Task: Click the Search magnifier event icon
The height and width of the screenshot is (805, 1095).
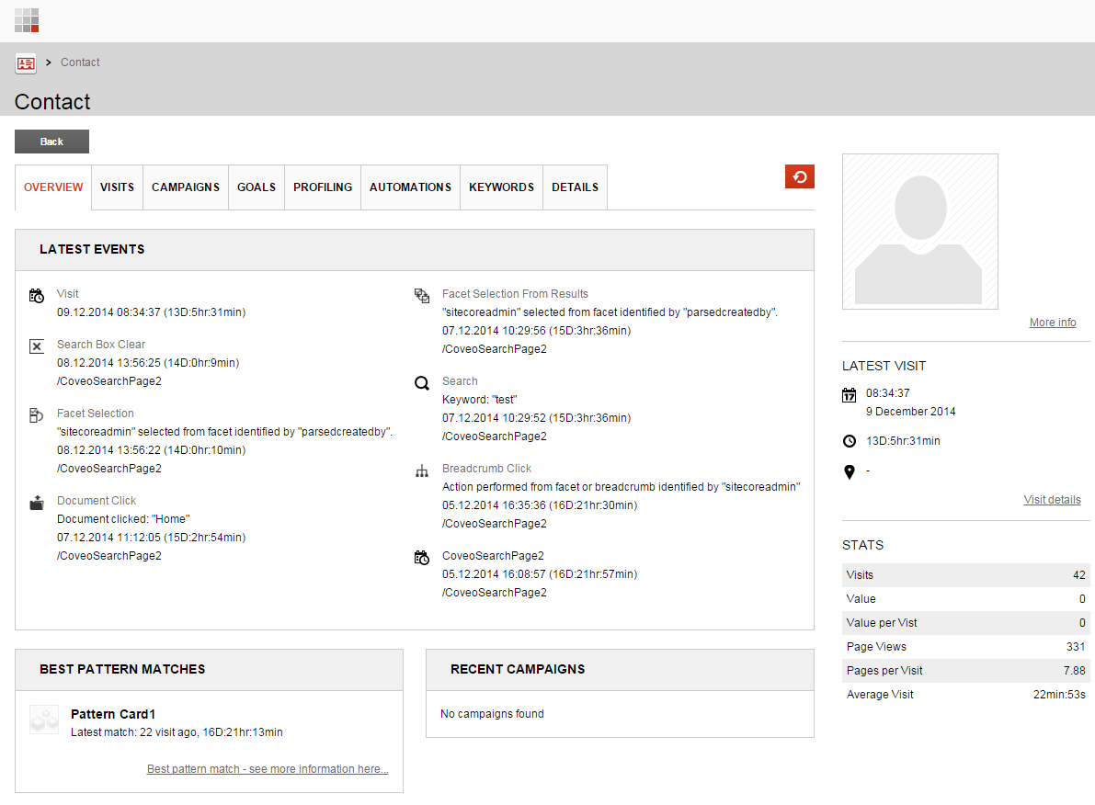Action: pos(421,382)
